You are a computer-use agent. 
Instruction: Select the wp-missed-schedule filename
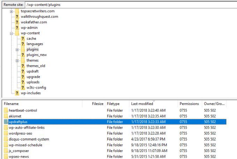(x=25, y=145)
